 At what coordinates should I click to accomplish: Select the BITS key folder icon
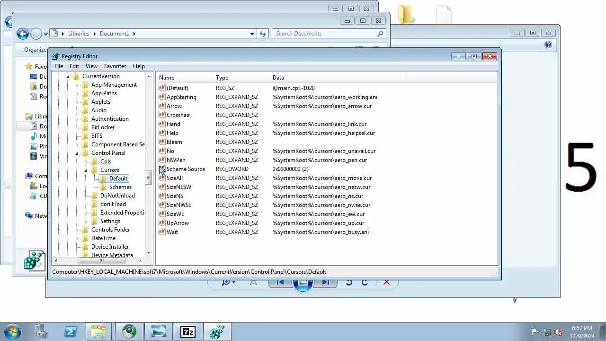(x=85, y=136)
